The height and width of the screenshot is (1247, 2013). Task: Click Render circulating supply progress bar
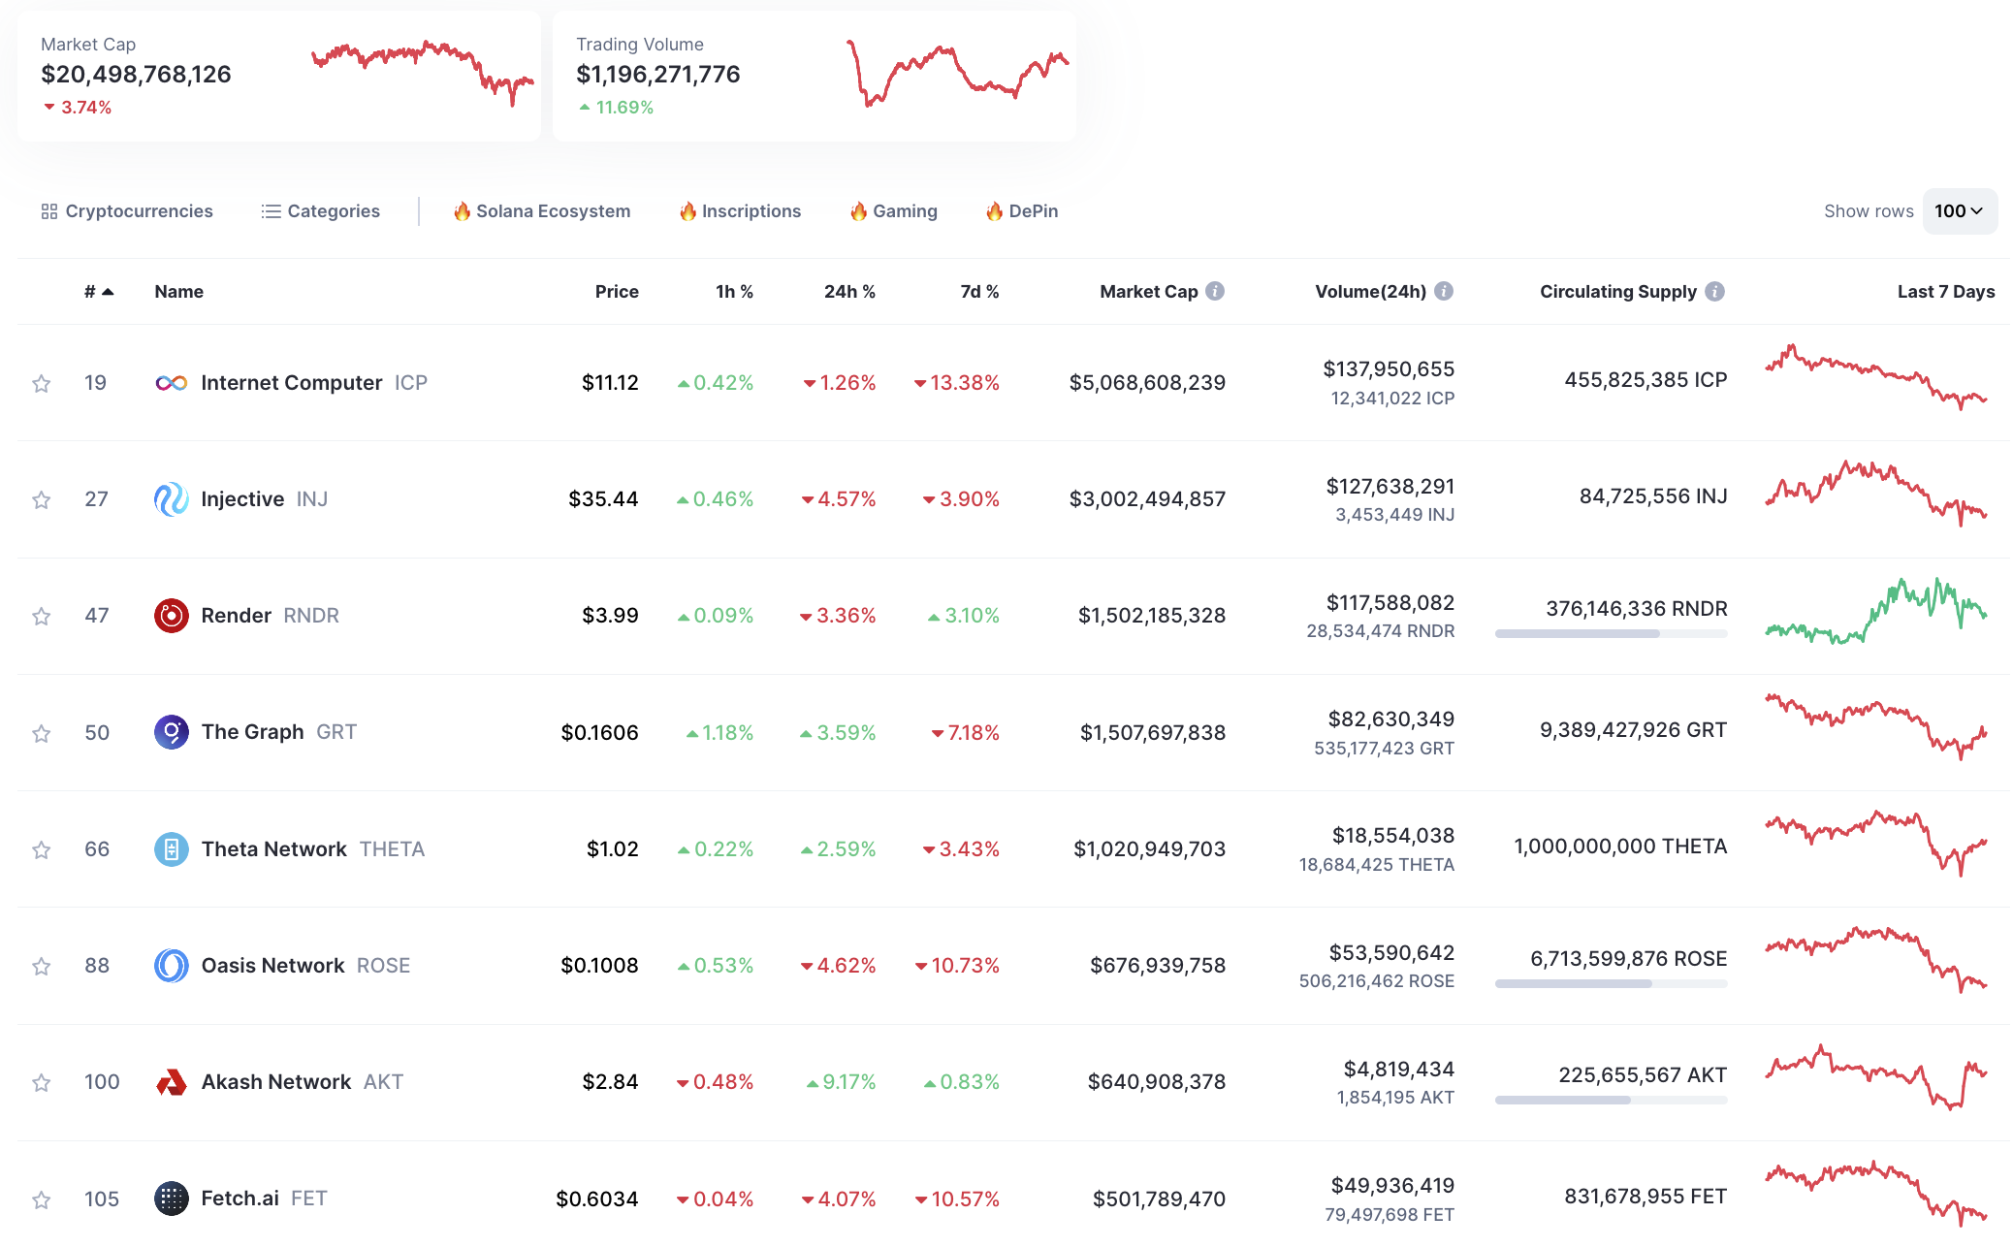1611,634
